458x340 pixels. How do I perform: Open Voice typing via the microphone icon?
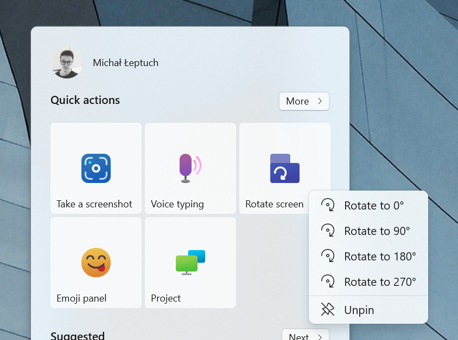[190, 167]
